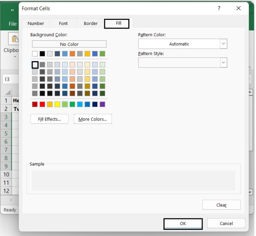Pick the purple standard color
256x236 pixels.
pos(102,104)
